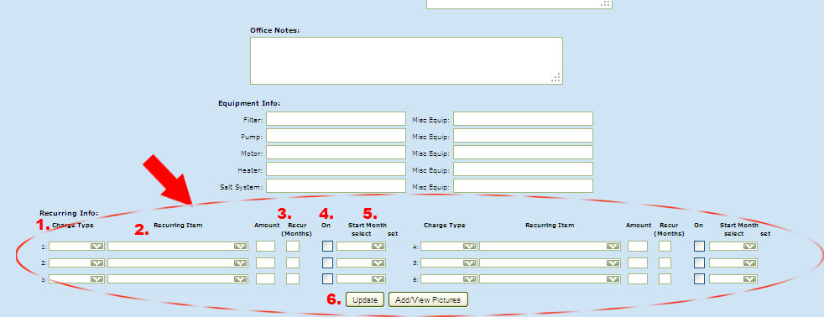The image size is (824, 317).
Task: Click Recur Months field in row 1
Action: 293,247
